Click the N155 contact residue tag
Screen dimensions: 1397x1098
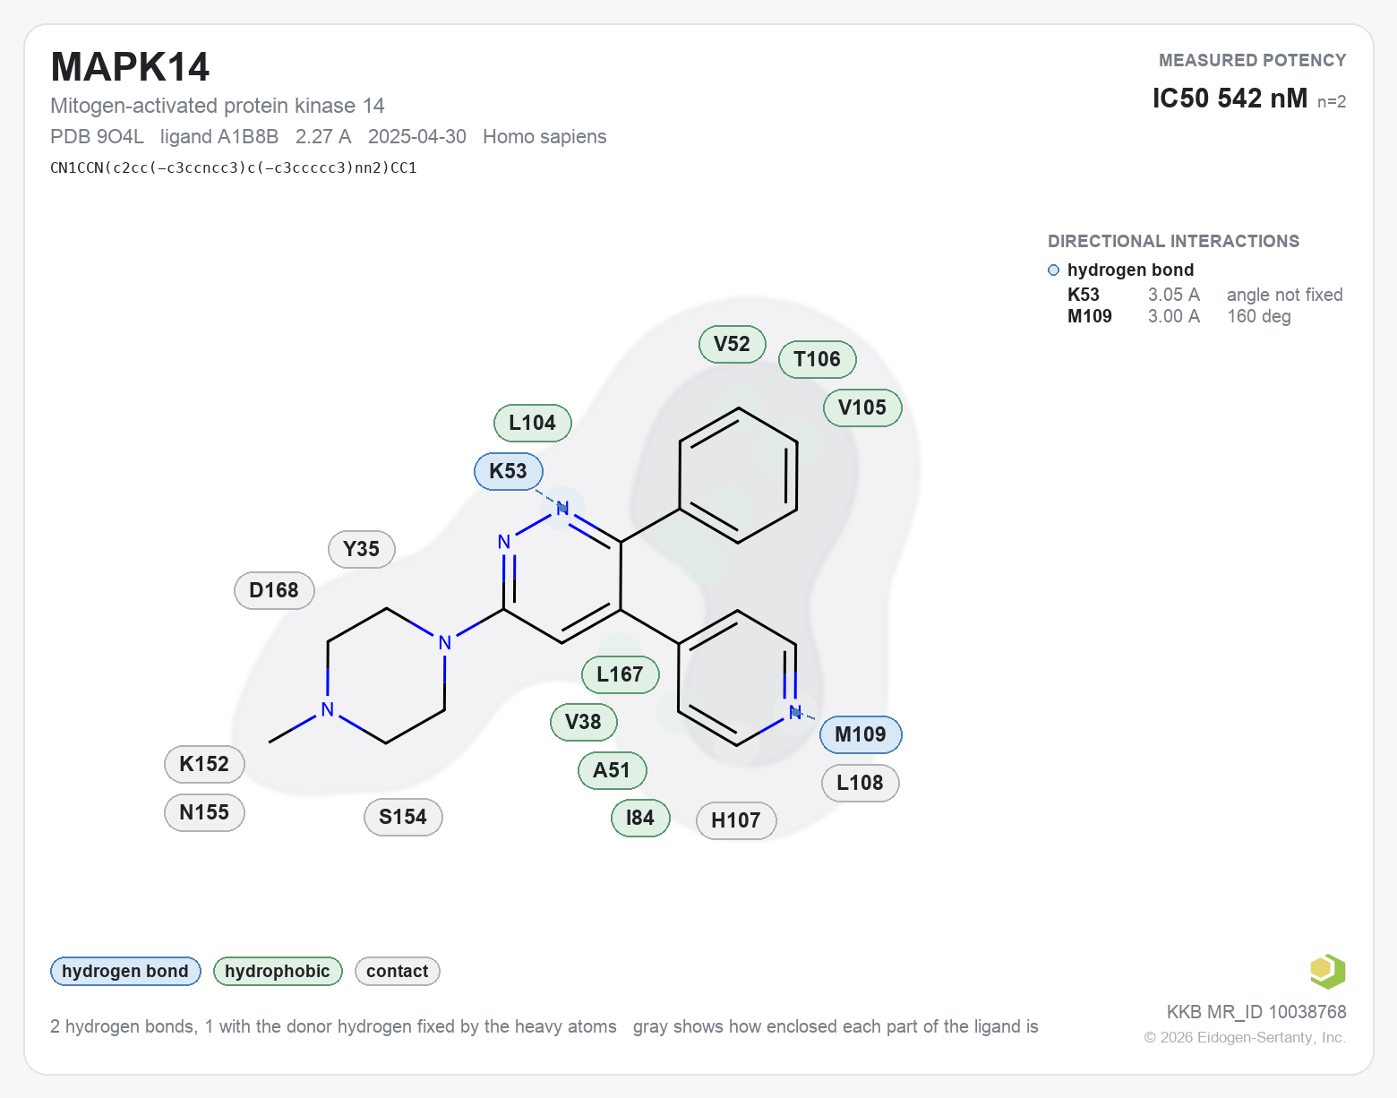[204, 812]
